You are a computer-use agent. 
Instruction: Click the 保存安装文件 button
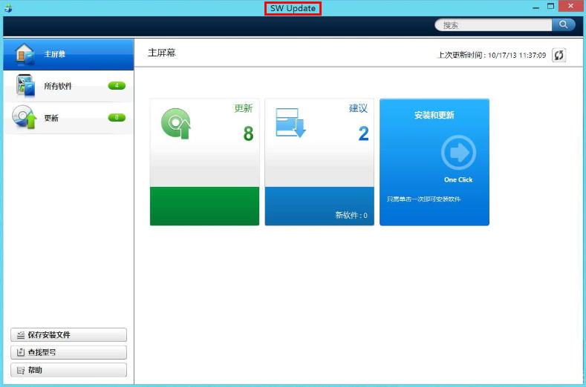69,335
